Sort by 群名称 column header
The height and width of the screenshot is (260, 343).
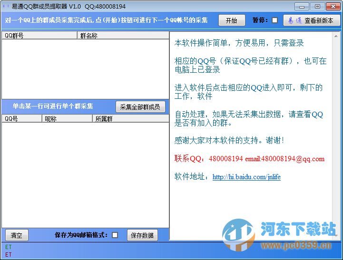click(123, 35)
